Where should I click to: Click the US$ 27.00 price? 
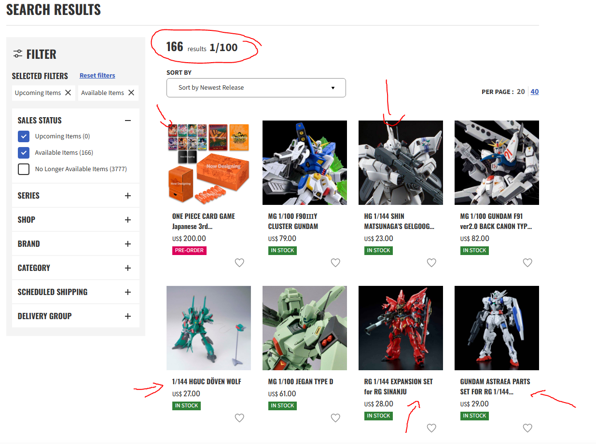[186, 394]
